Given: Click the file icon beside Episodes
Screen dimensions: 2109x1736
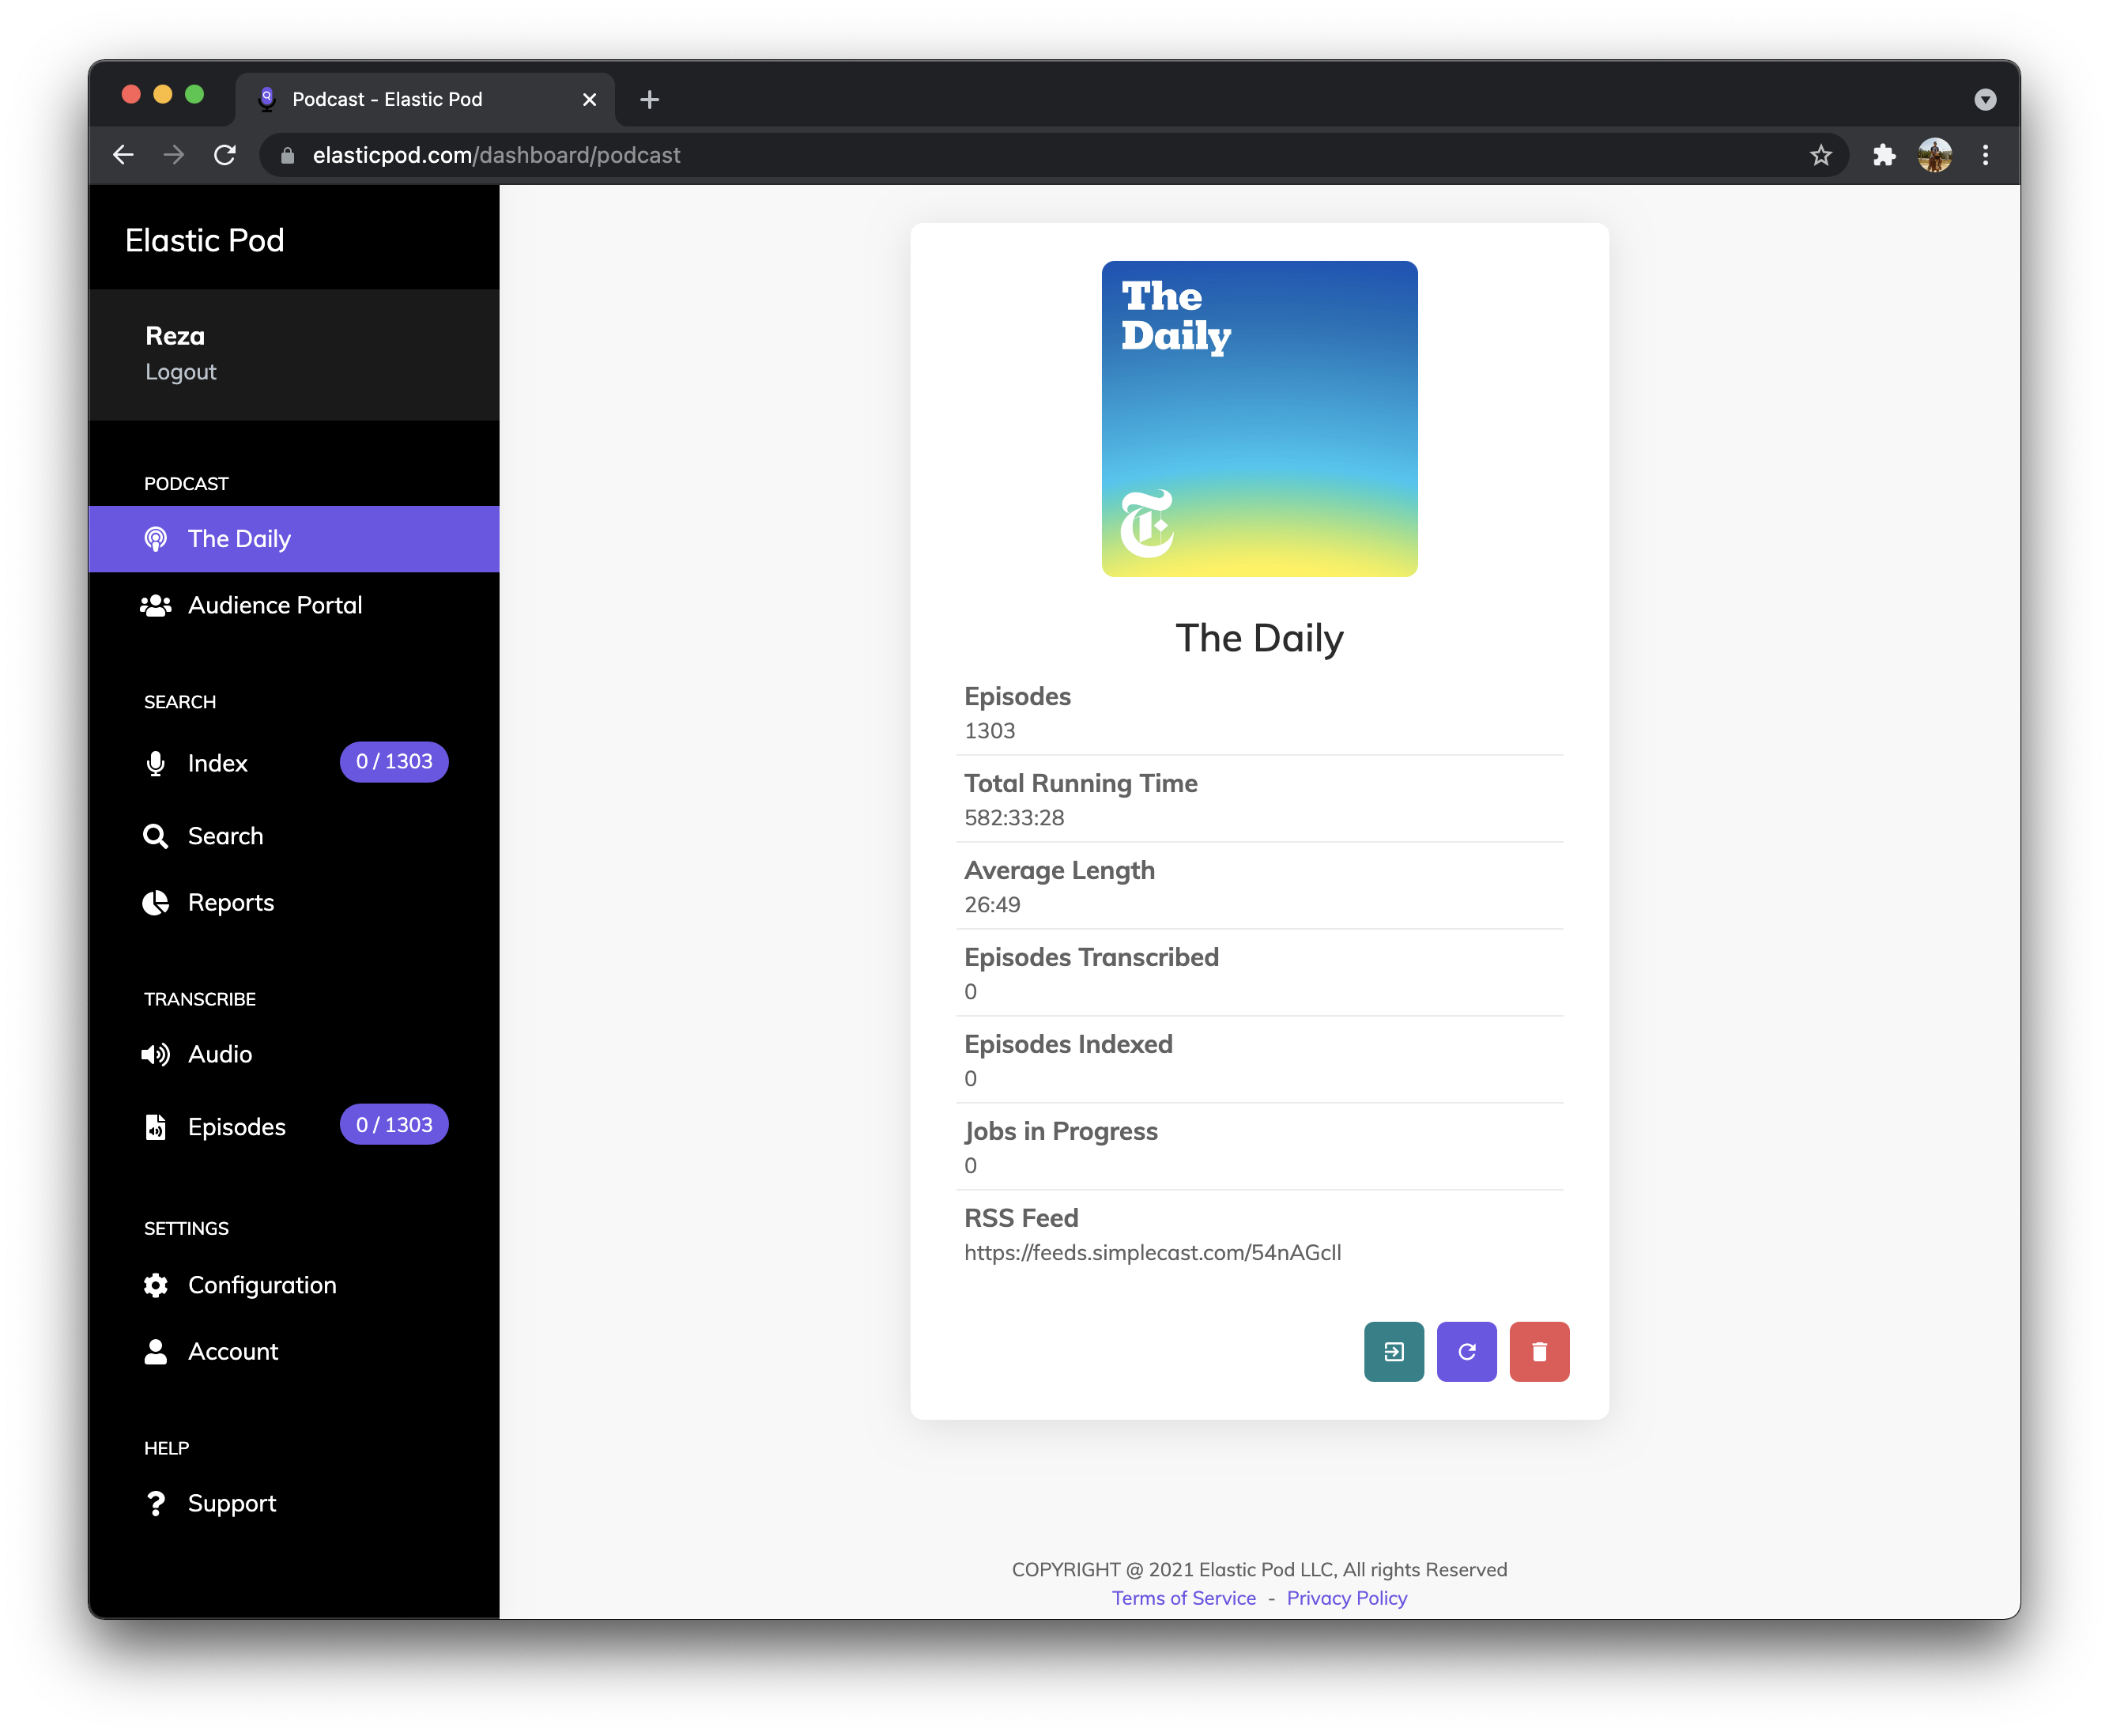Looking at the screenshot, I should [155, 1127].
